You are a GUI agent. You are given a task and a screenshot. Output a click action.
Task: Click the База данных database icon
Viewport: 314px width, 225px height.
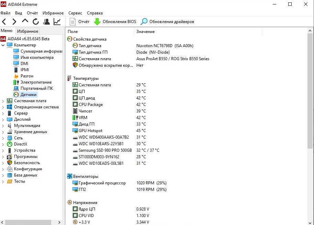(9, 175)
